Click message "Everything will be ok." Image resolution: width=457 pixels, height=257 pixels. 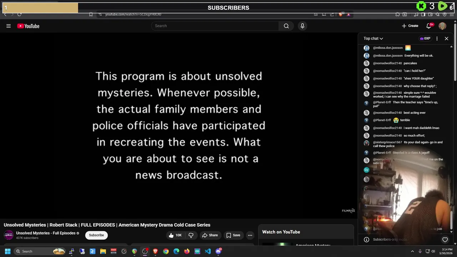point(419,56)
